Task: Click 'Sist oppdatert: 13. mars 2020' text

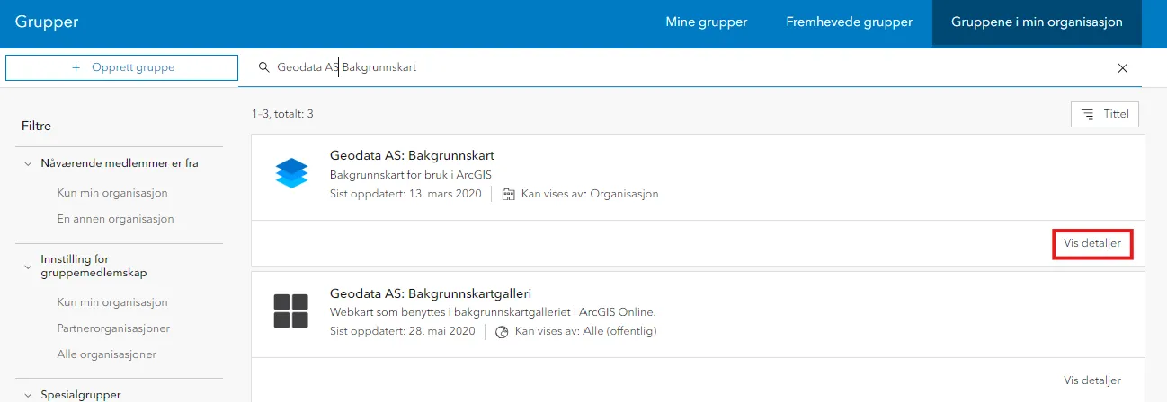Action: coord(405,194)
